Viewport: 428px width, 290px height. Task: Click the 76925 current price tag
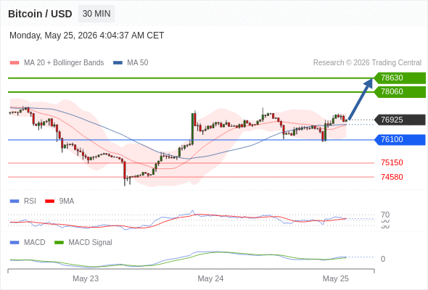[400, 120]
